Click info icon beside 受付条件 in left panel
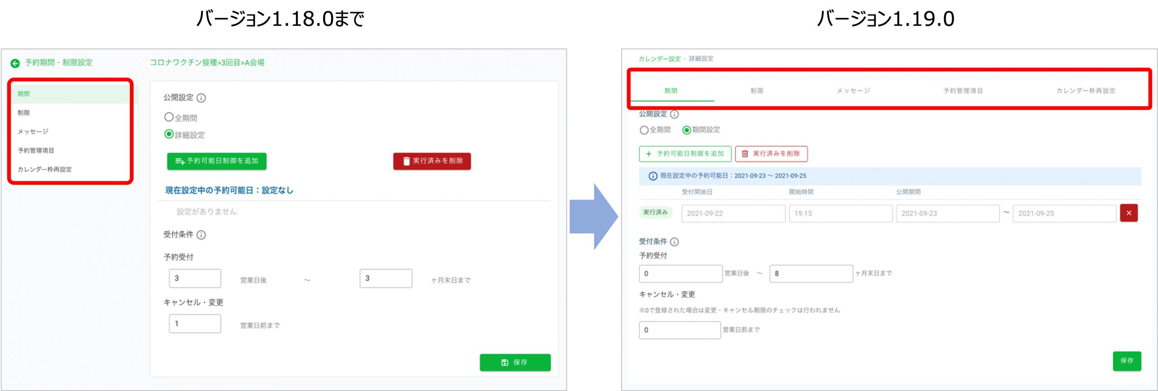Image resolution: width=1158 pixels, height=391 pixels. 201,235
